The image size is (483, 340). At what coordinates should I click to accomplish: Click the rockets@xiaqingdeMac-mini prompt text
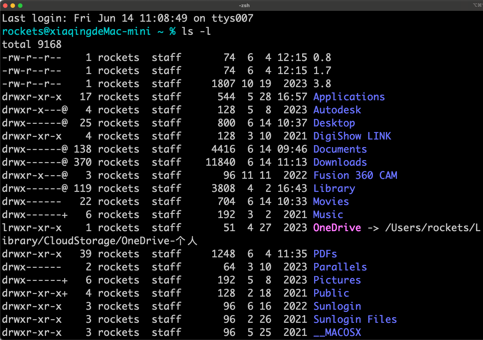[76, 31]
